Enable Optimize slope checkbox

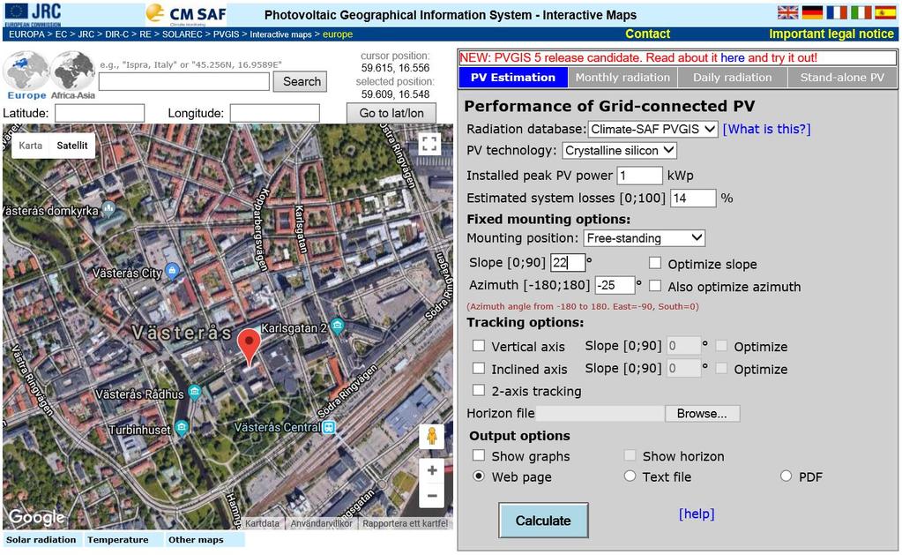tap(654, 263)
